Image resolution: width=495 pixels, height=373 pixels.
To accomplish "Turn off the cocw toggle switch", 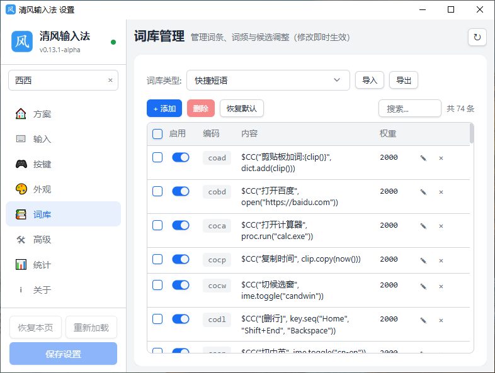I will pyautogui.click(x=181, y=285).
